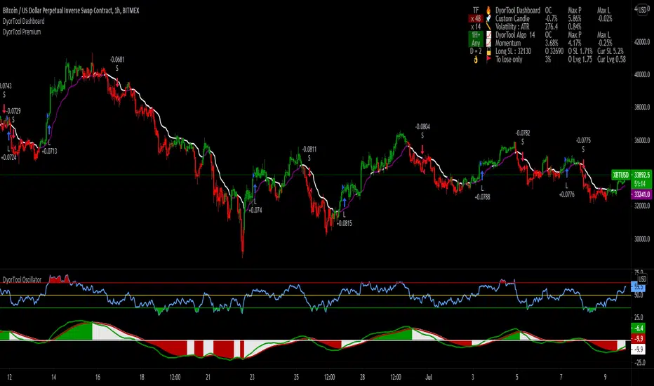Screen dimensions: 654x386
Task: Click the Cur Lvg 0.58 value
Action: point(611,59)
